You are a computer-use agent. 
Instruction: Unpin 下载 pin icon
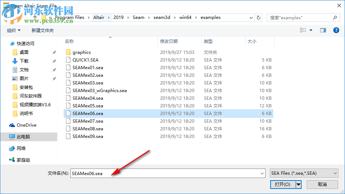pos(54,61)
